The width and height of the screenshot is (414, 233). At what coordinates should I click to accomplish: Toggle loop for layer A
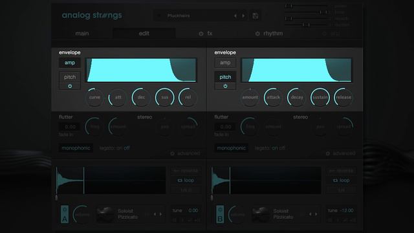point(186,180)
